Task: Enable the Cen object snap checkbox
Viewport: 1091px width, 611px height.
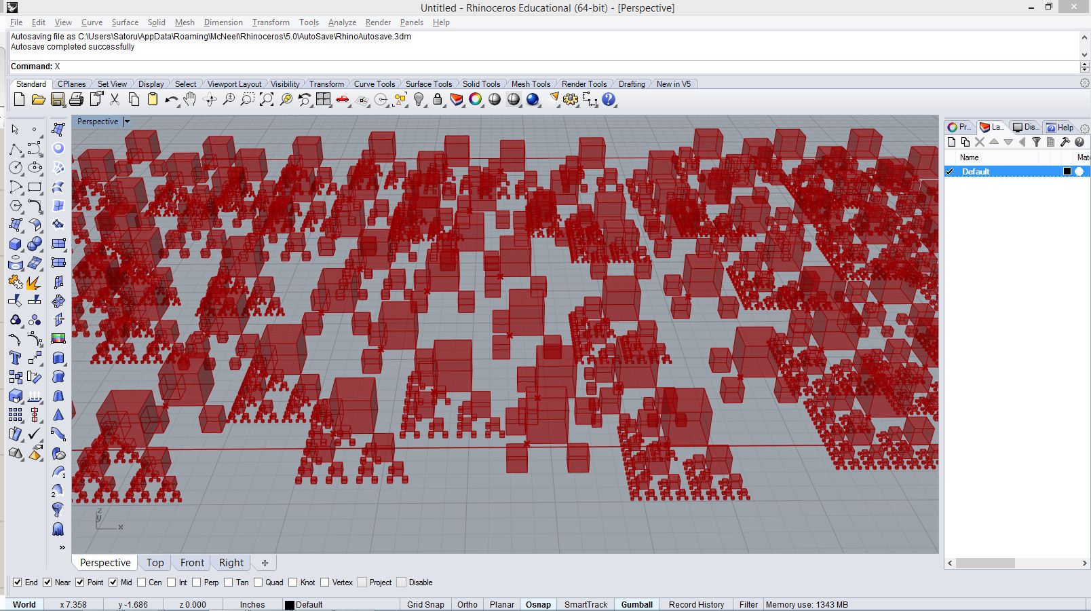Action: [142, 582]
